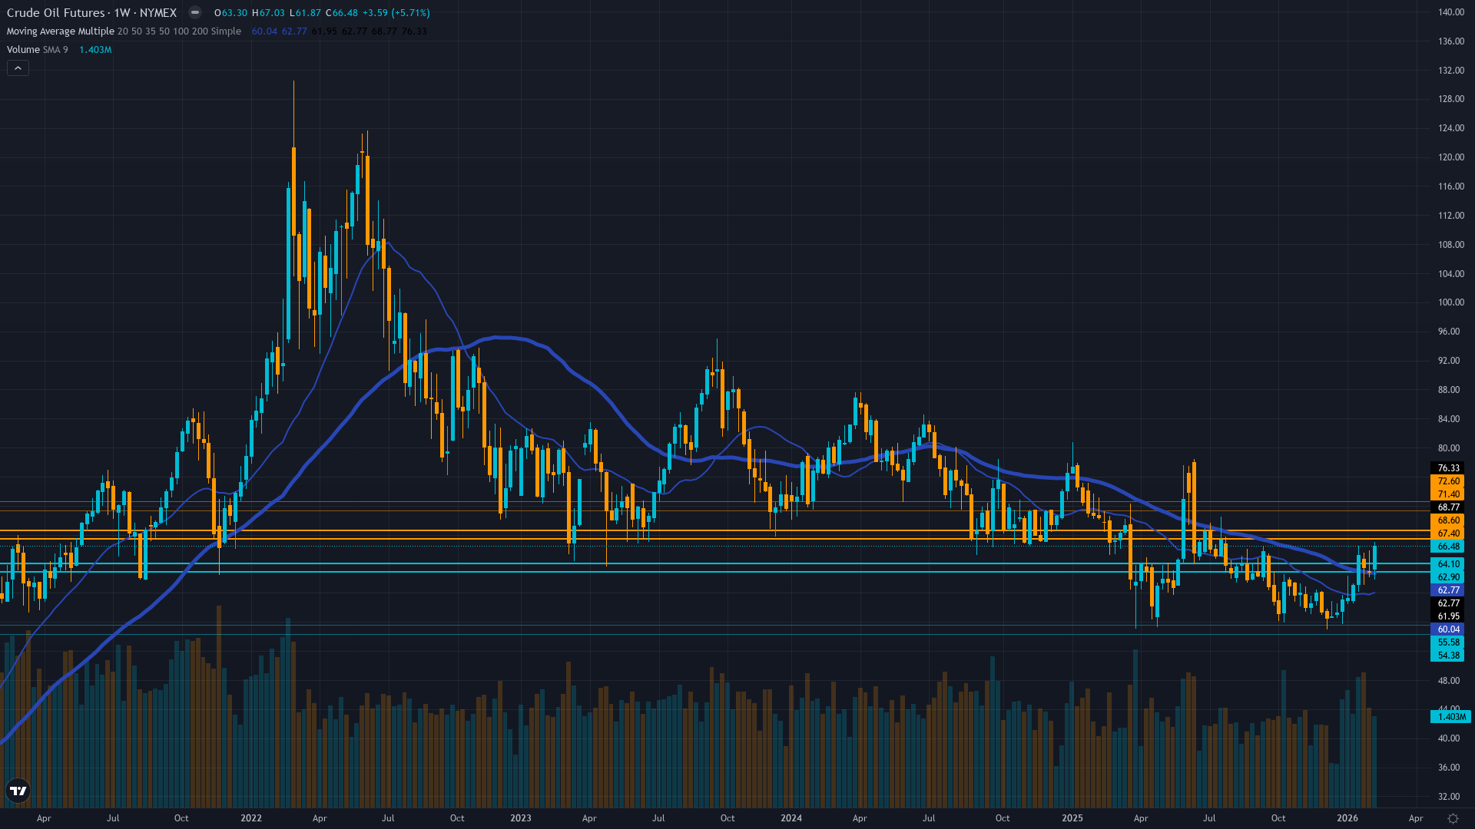This screenshot has height=829, width=1475.
Task: Click the black 68.77 price axis label
Action: (x=1447, y=507)
